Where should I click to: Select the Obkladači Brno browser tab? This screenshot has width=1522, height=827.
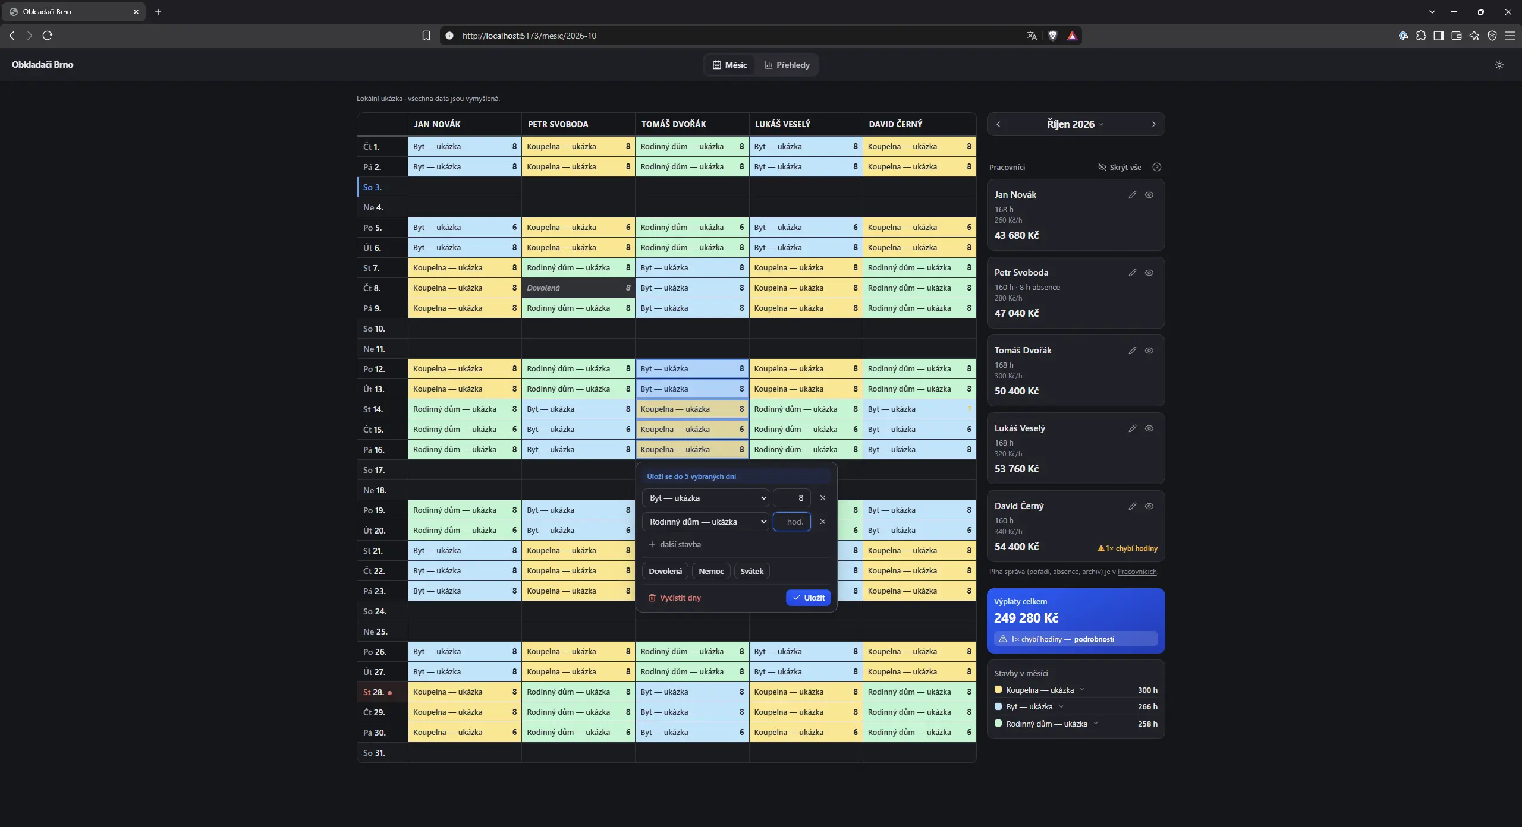(73, 12)
